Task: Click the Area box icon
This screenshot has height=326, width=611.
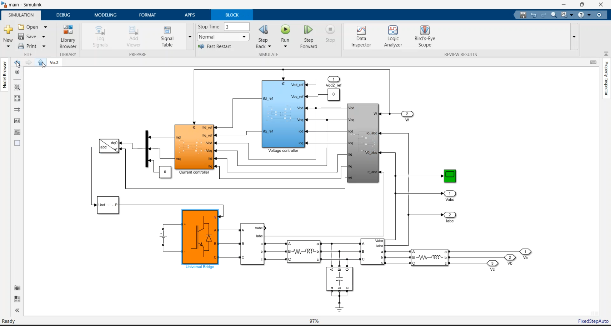Action: (17, 143)
